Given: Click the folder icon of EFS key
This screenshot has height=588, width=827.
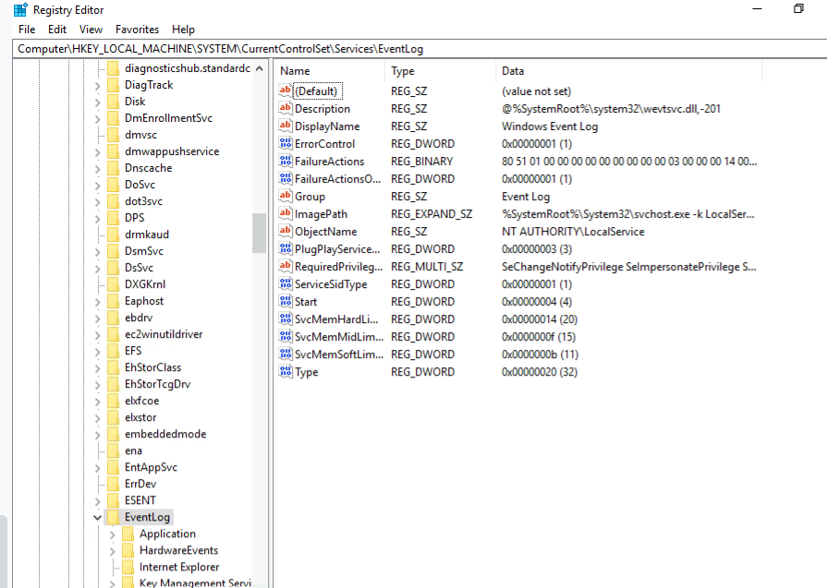Looking at the screenshot, I should (x=113, y=351).
